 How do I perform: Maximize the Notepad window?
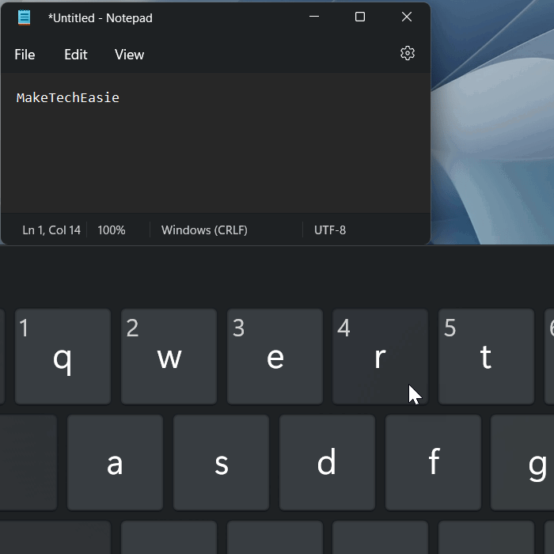point(360,17)
